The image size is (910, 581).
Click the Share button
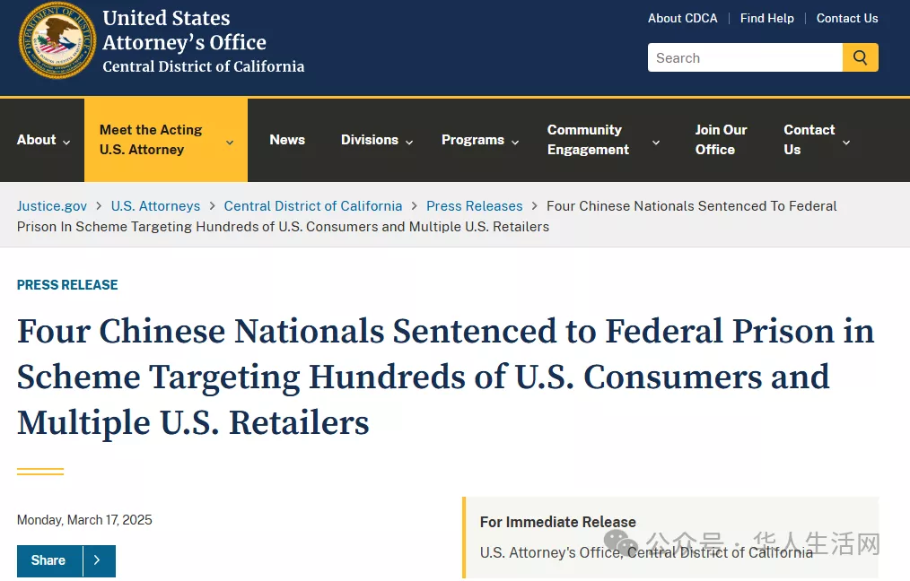[x=48, y=560]
